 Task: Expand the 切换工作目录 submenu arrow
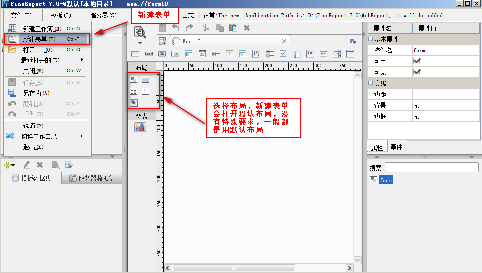(82, 136)
